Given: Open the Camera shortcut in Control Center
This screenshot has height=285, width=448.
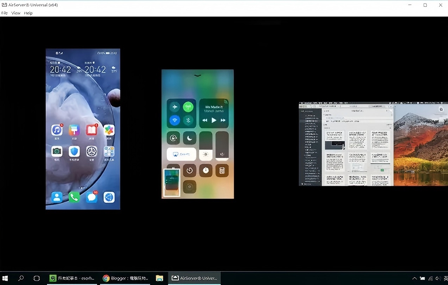Looking at the screenshot, I should coord(190,187).
